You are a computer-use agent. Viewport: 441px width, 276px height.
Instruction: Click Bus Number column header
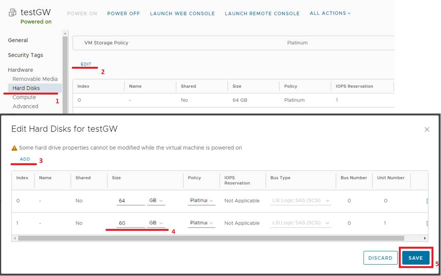(354, 178)
